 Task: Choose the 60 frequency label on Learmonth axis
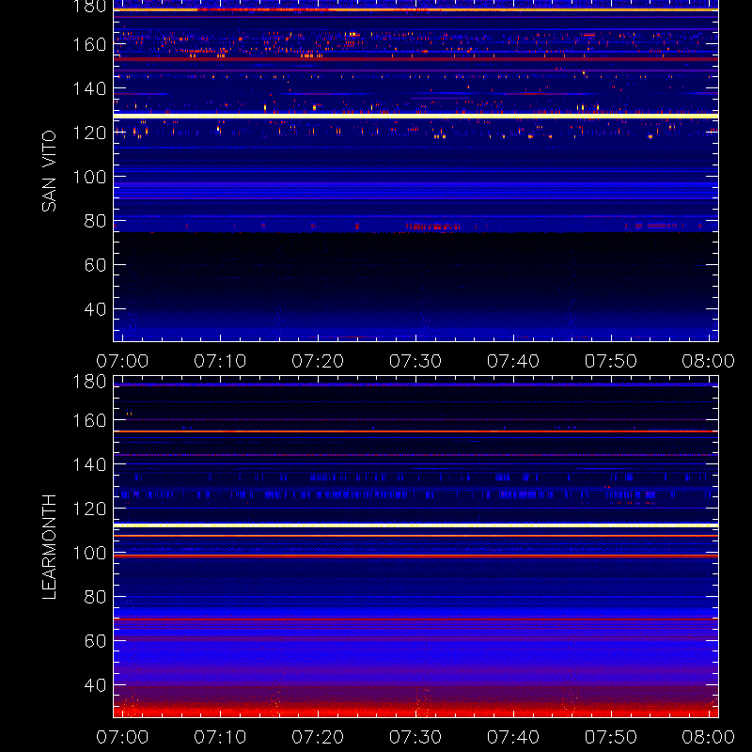(95, 641)
